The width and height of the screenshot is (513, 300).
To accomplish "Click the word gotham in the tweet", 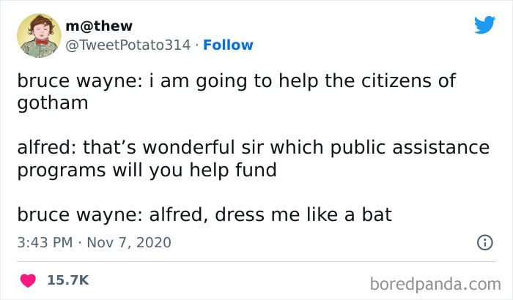I will click(53, 104).
